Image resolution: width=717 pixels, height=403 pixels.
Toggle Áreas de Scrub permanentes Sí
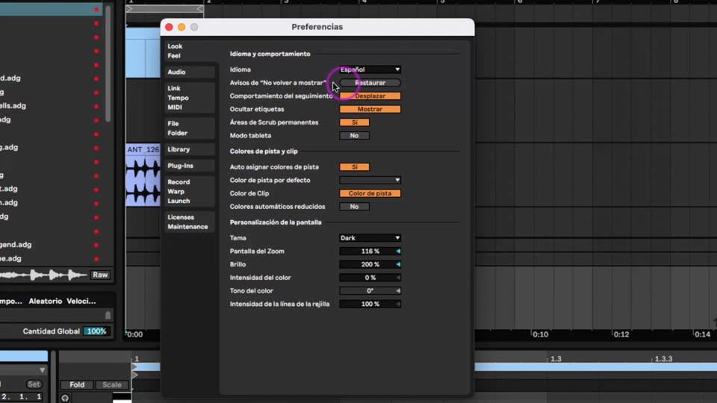(354, 122)
